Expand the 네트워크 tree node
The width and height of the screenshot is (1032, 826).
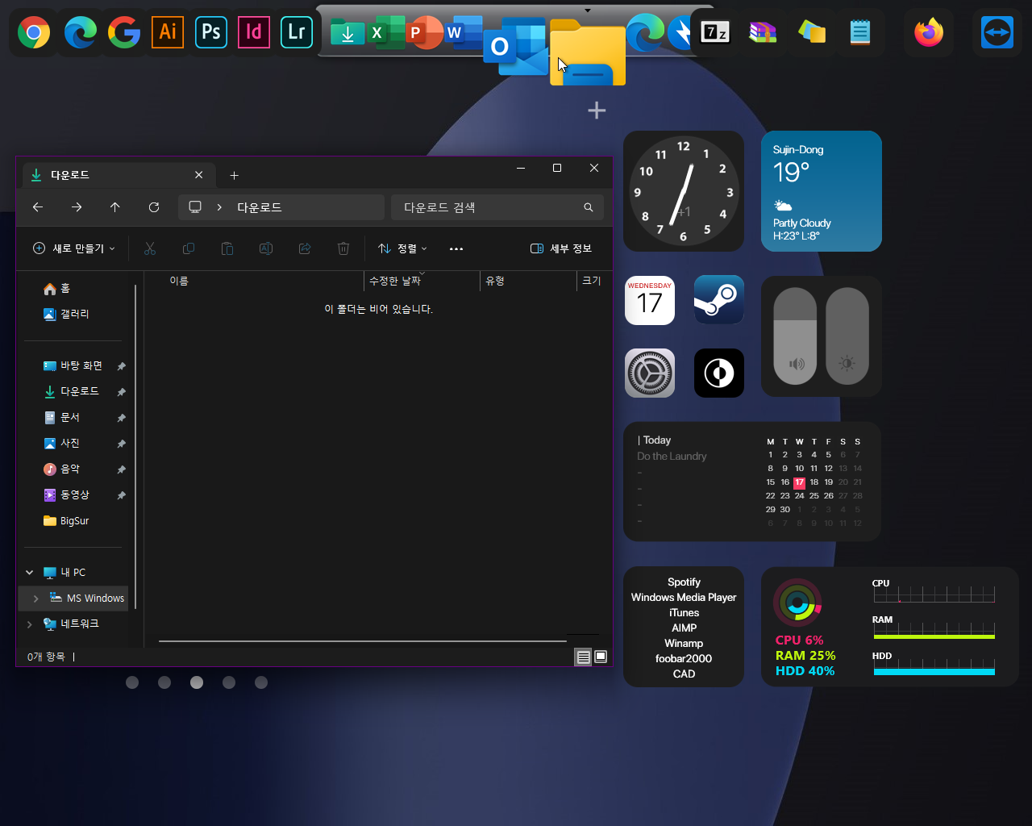pos(30,624)
